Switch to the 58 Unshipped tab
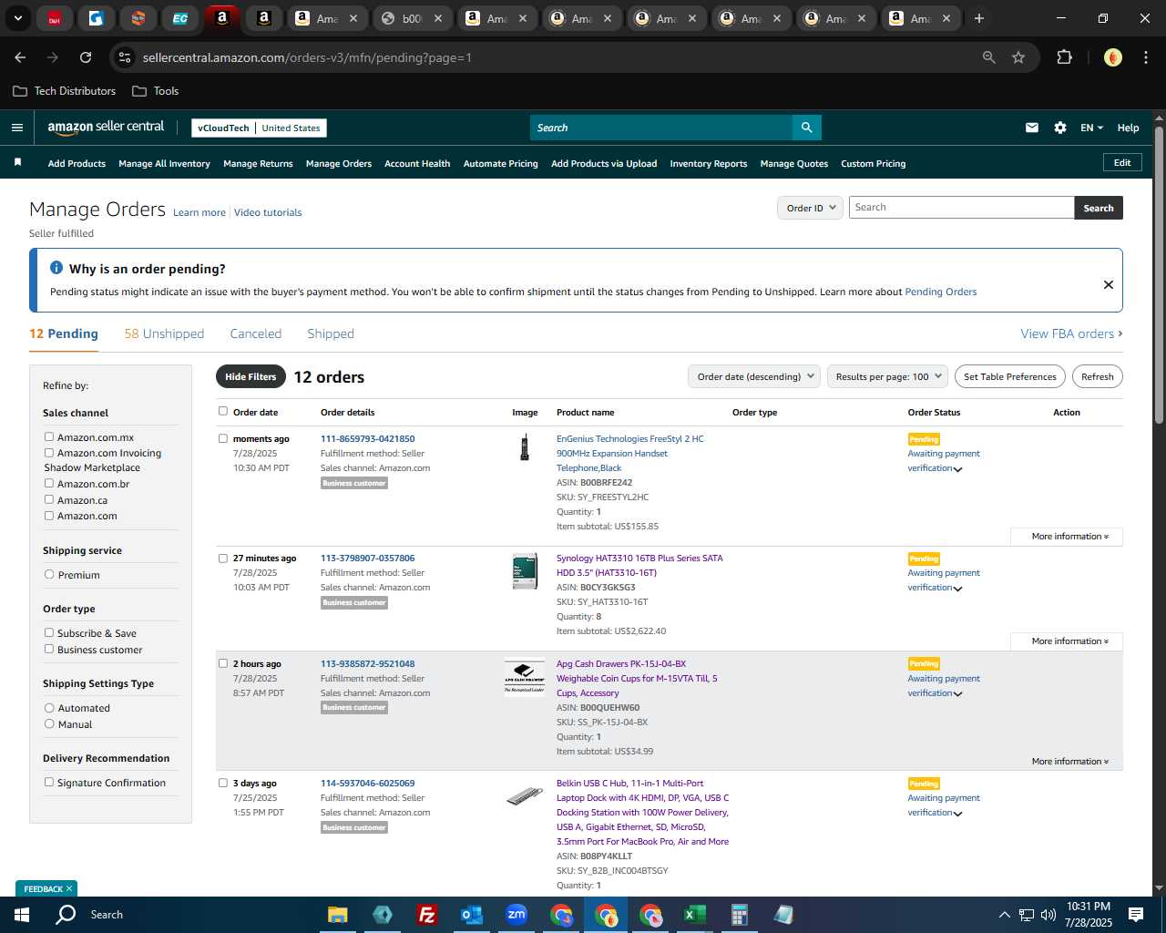This screenshot has height=933, width=1166. click(164, 333)
